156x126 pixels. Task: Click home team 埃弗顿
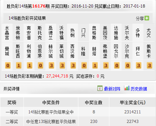pyautogui.click(x=18, y=33)
